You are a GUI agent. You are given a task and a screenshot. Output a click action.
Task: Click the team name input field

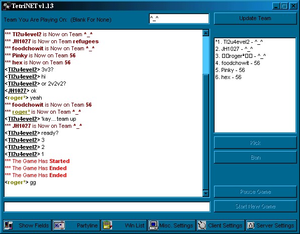[x=179, y=19]
